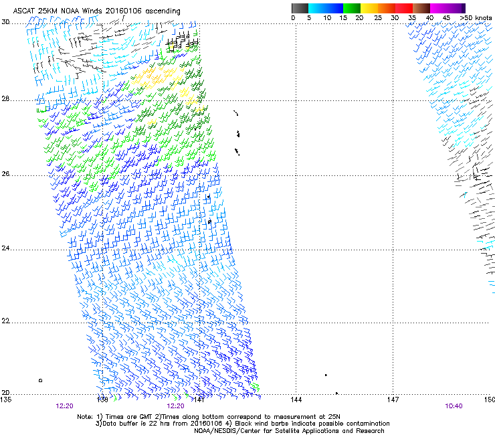This screenshot has height=435, width=495.
Task: Click the gray 0-5 knots legend swatch
Action: (300, 8)
